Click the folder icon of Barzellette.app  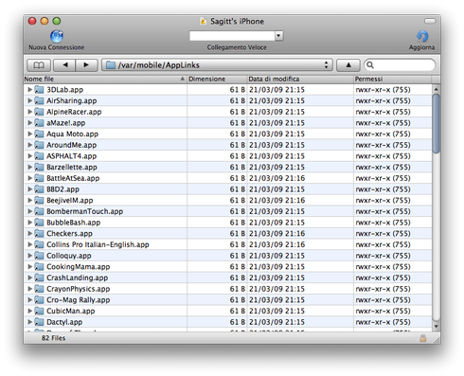point(39,167)
